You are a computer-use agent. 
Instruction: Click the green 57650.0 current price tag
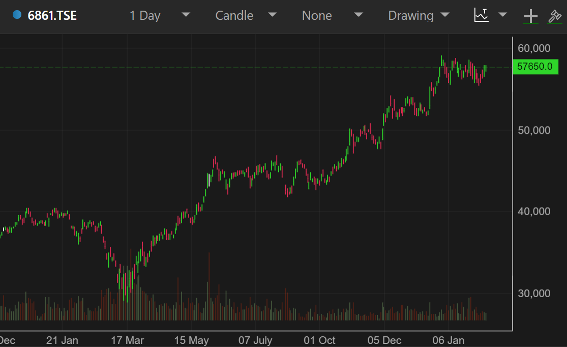(535, 67)
